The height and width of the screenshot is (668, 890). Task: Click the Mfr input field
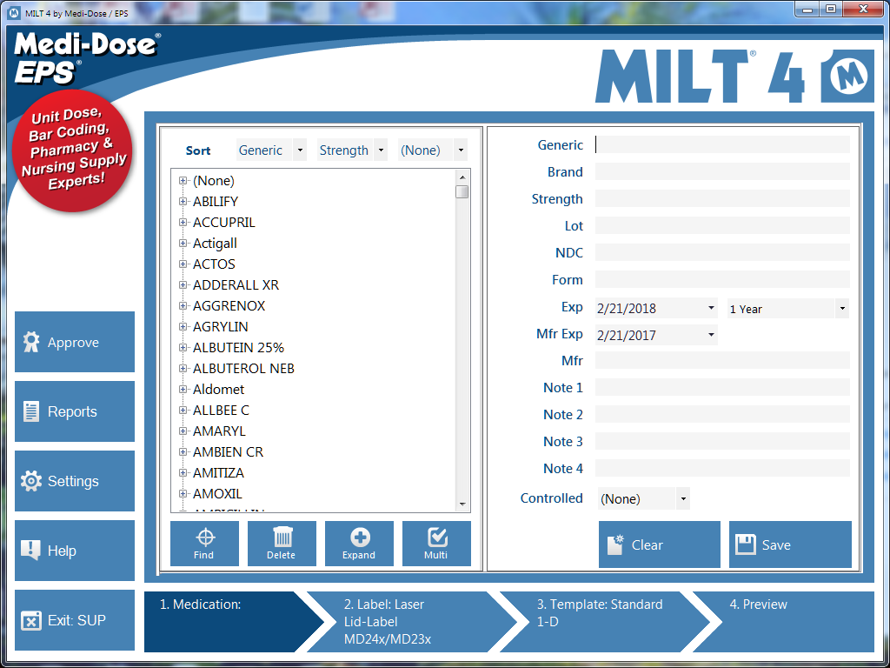point(722,361)
